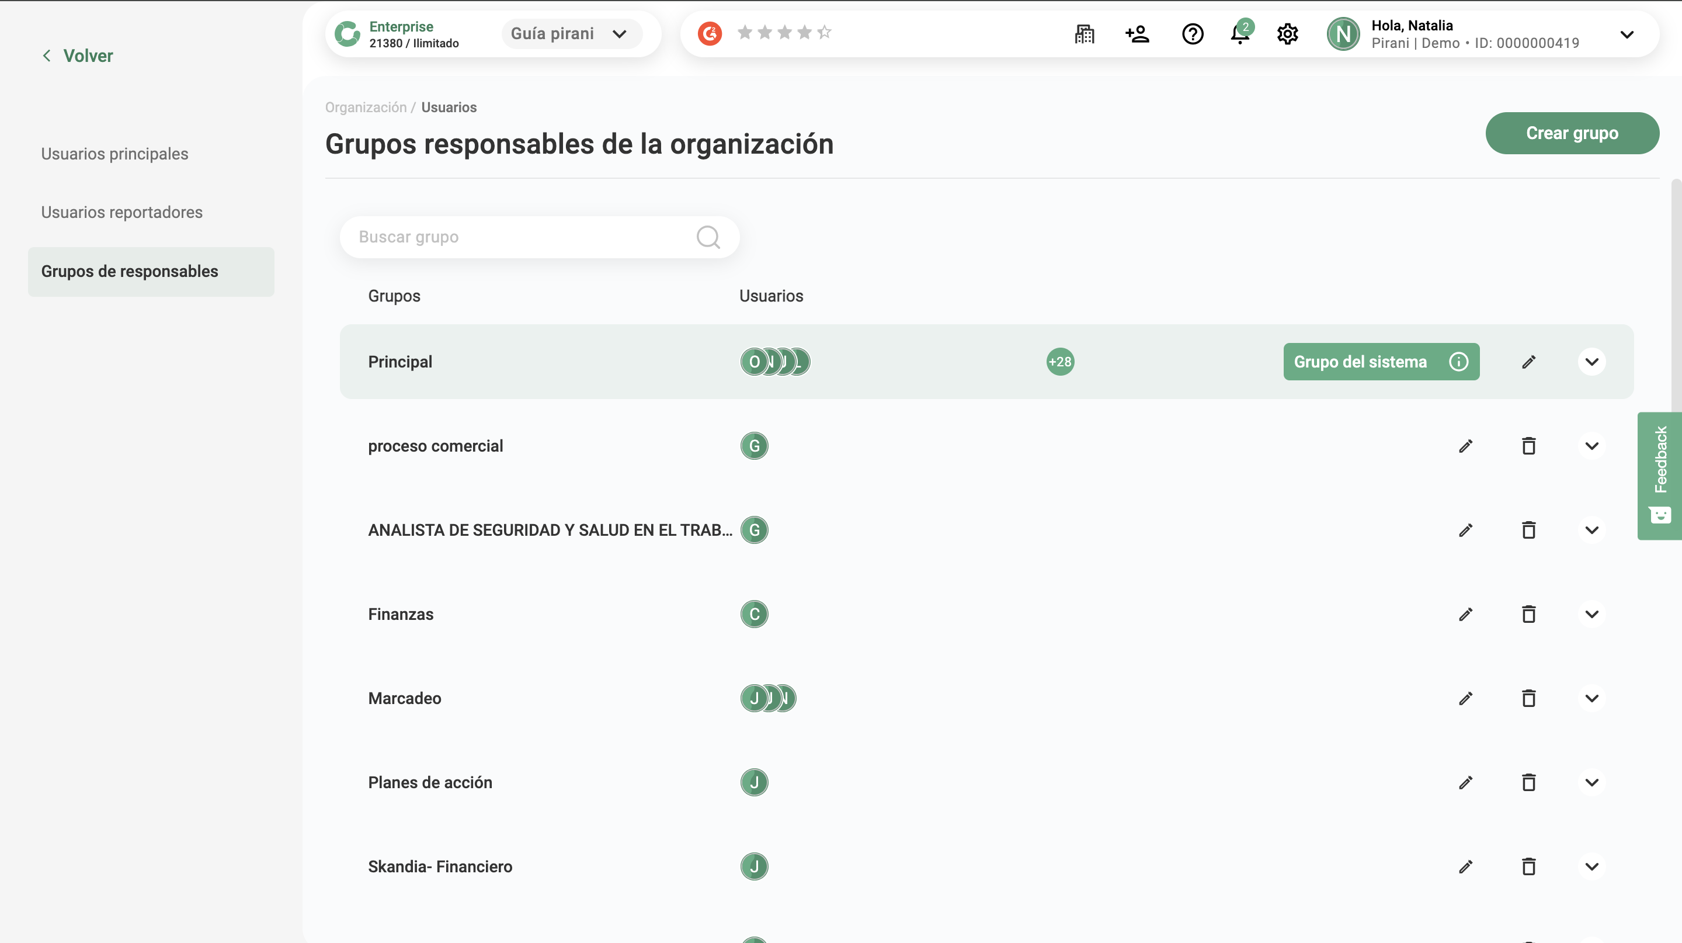Image resolution: width=1682 pixels, height=943 pixels.
Task: Open the Guía pirani dropdown
Action: point(571,34)
